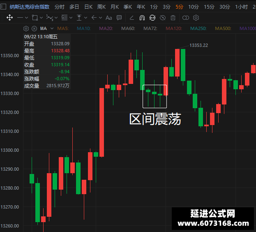Image resolution: width=256 pixels, height=232 pixels.
Task: Click the trash delete drawings icon
Action: point(173,18)
